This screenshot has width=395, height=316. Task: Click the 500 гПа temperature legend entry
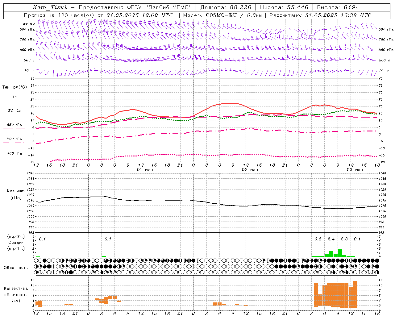point(15,153)
